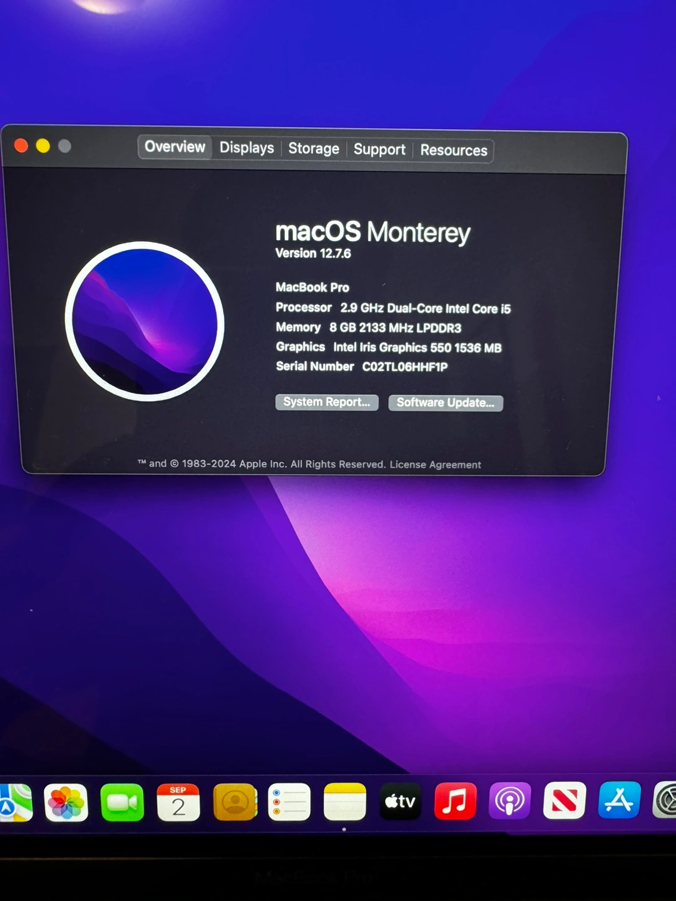This screenshot has height=901, width=676.
Task: Launch Reminders from the dock
Action: click(x=289, y=802)
